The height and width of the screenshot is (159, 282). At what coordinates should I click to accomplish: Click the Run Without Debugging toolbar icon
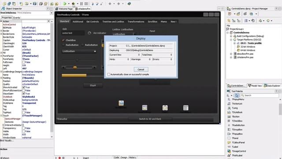[x=74, y=4]
